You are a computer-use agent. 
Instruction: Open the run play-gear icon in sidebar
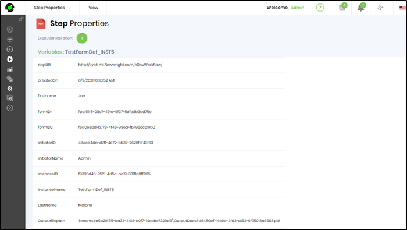point(10,59)
